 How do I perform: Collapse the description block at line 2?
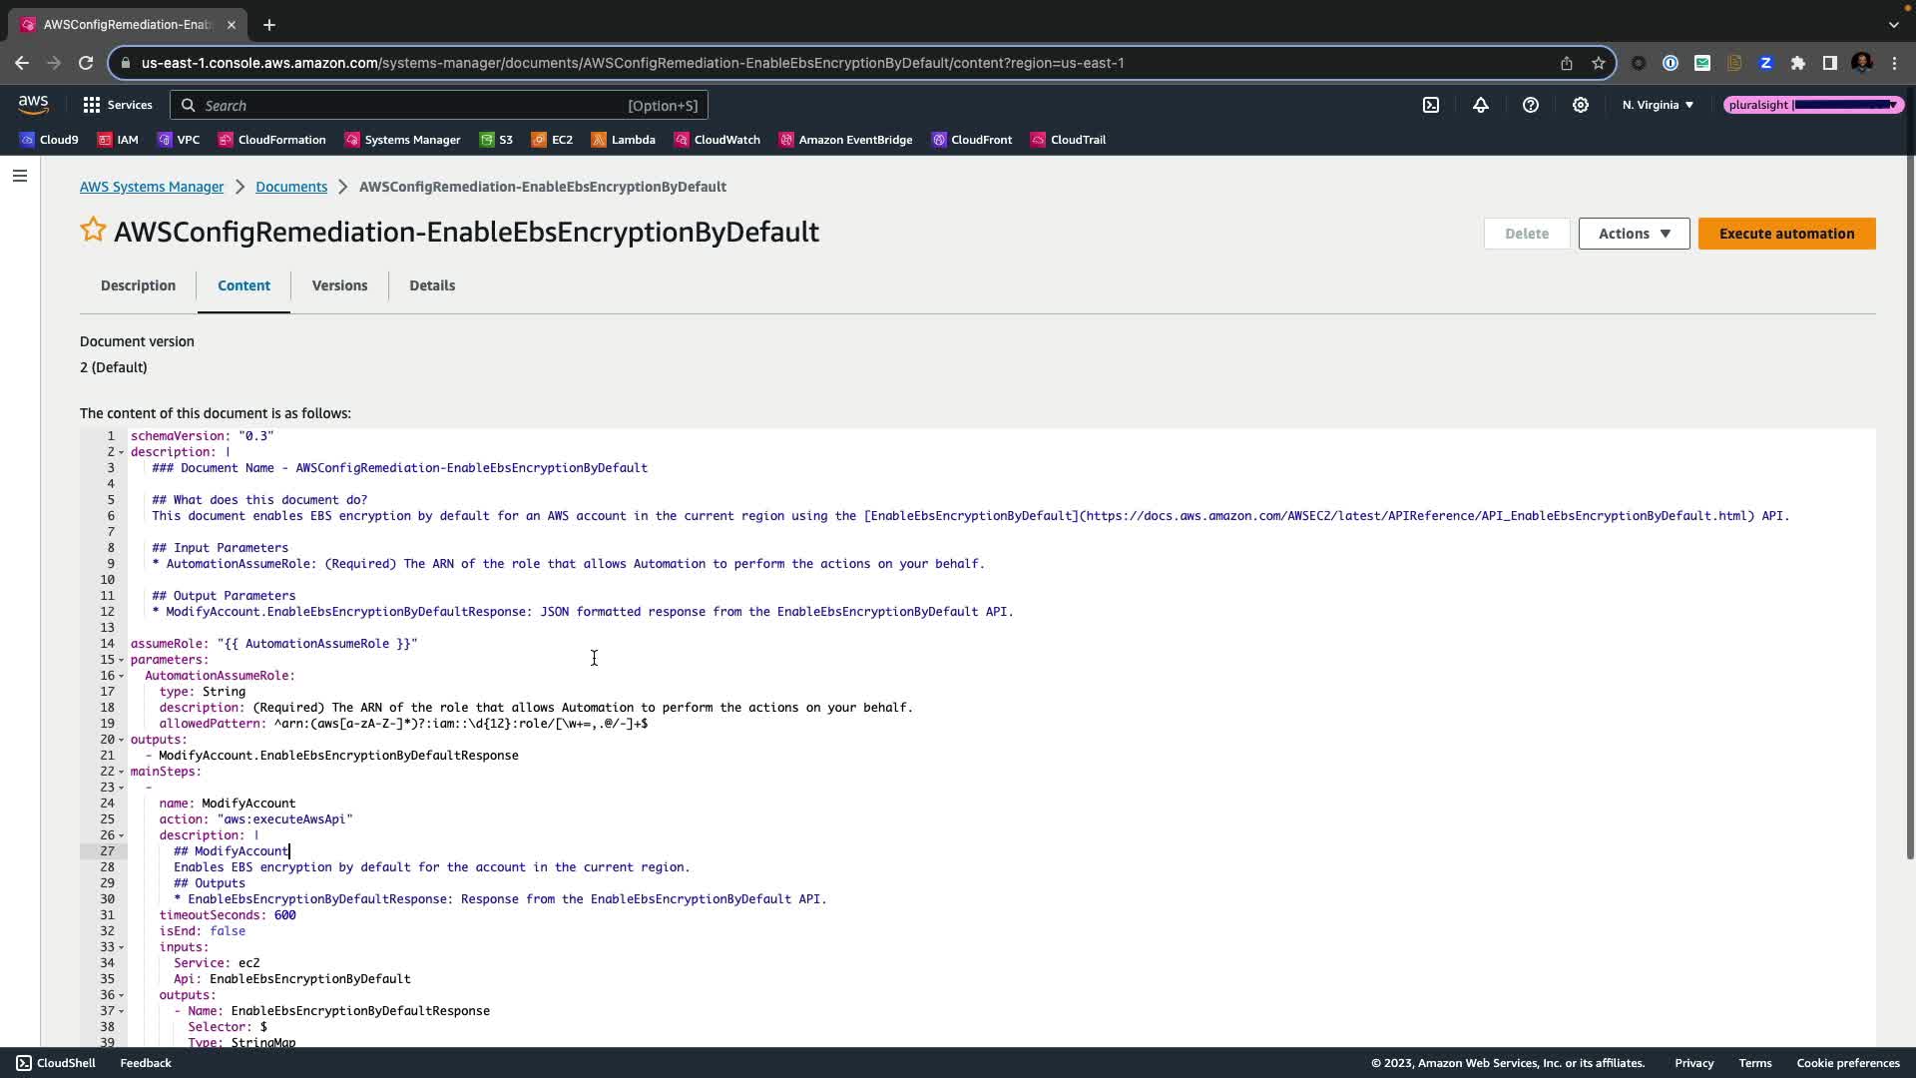(122, 452)
